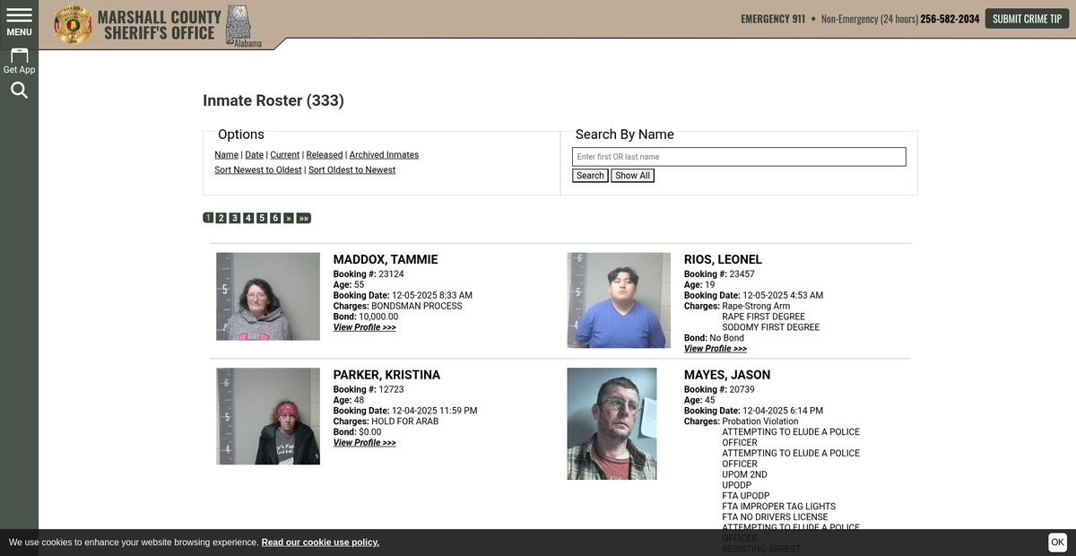This screenshot has width=1076, height=556.
Task: Filter roster to Released inmates
Action: point(325,155)
